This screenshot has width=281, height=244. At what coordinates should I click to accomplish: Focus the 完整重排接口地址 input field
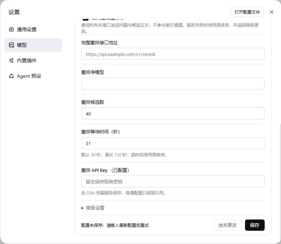pos(173,54)
